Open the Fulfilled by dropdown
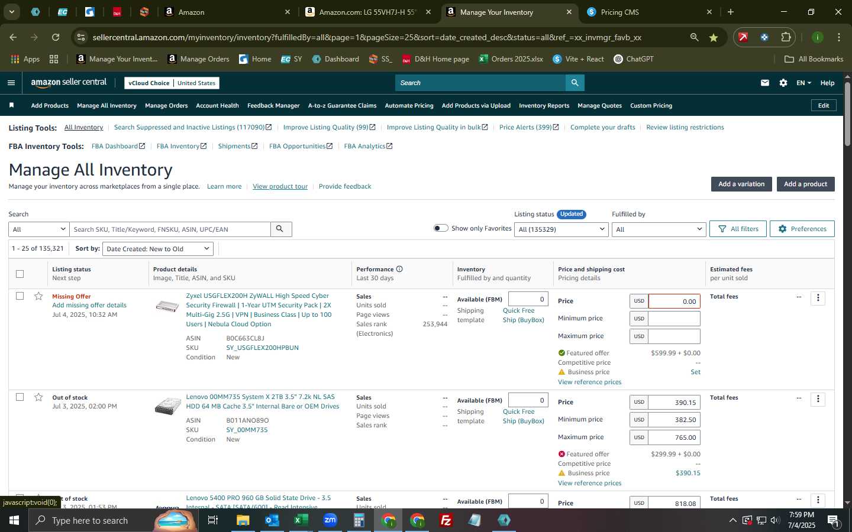This screenshot has width=852, height=532. (659, 229)
